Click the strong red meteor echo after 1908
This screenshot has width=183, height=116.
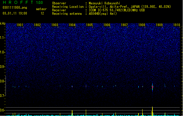tap(152, 87)
